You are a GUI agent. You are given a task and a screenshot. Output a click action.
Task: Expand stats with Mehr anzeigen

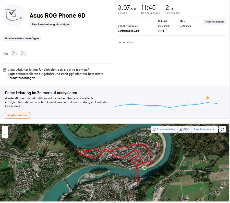tap(214, 22)
